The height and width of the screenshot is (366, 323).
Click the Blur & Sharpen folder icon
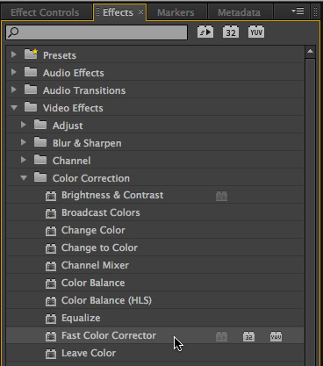click(40, 142)
